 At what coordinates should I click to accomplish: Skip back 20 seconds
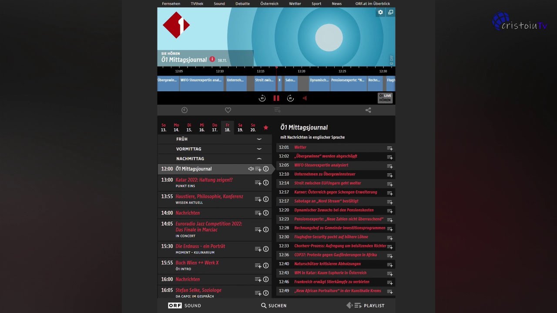262,98
